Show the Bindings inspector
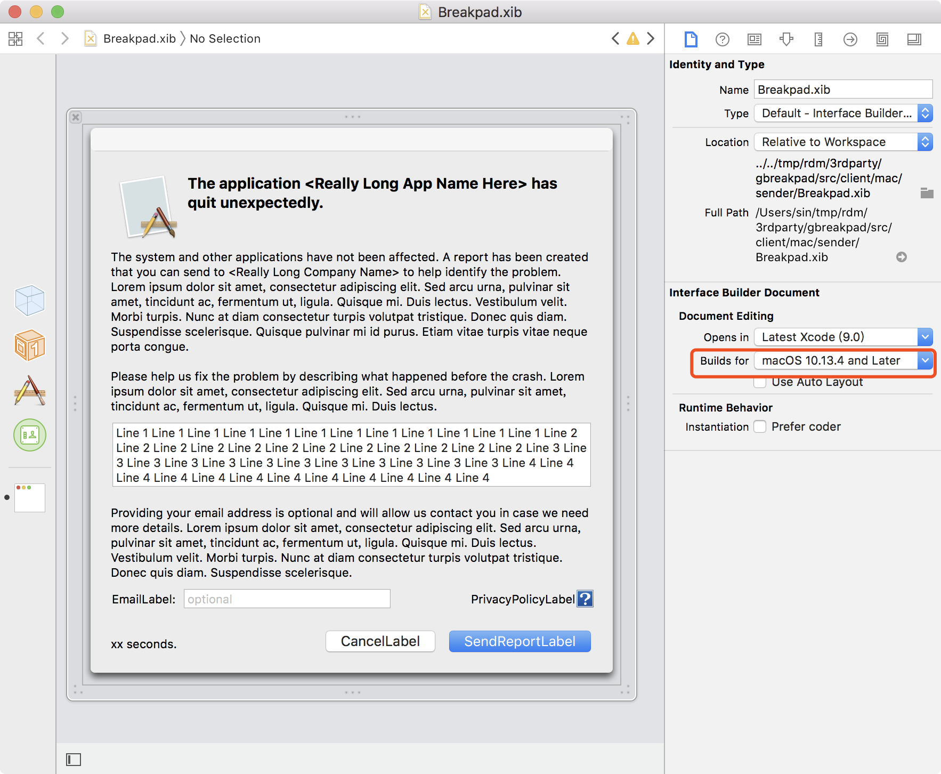This screenshot has height=774, width=941. tap(882, 39)
